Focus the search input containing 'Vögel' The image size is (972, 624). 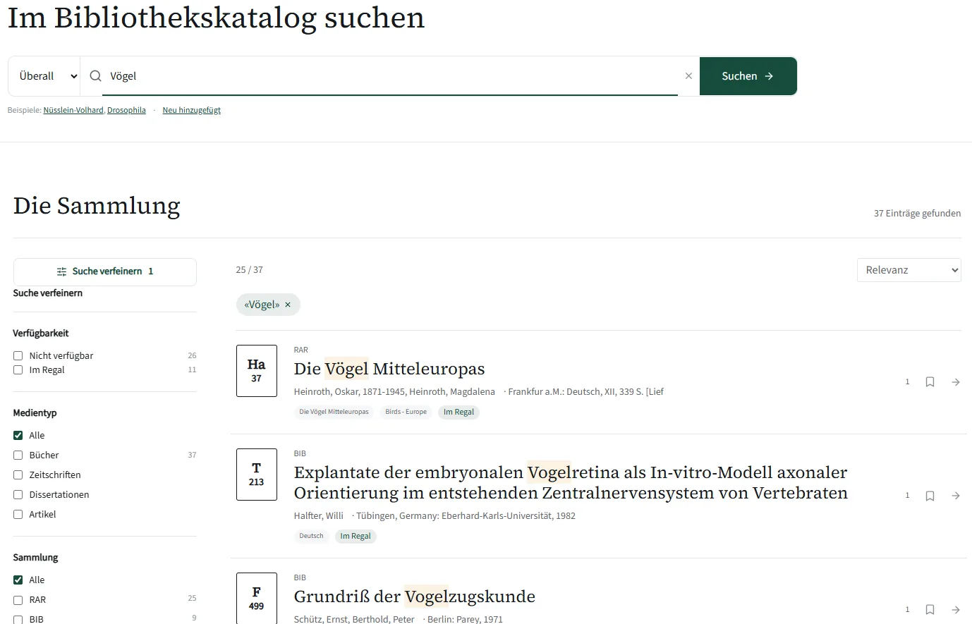click(x=390, y=76)
